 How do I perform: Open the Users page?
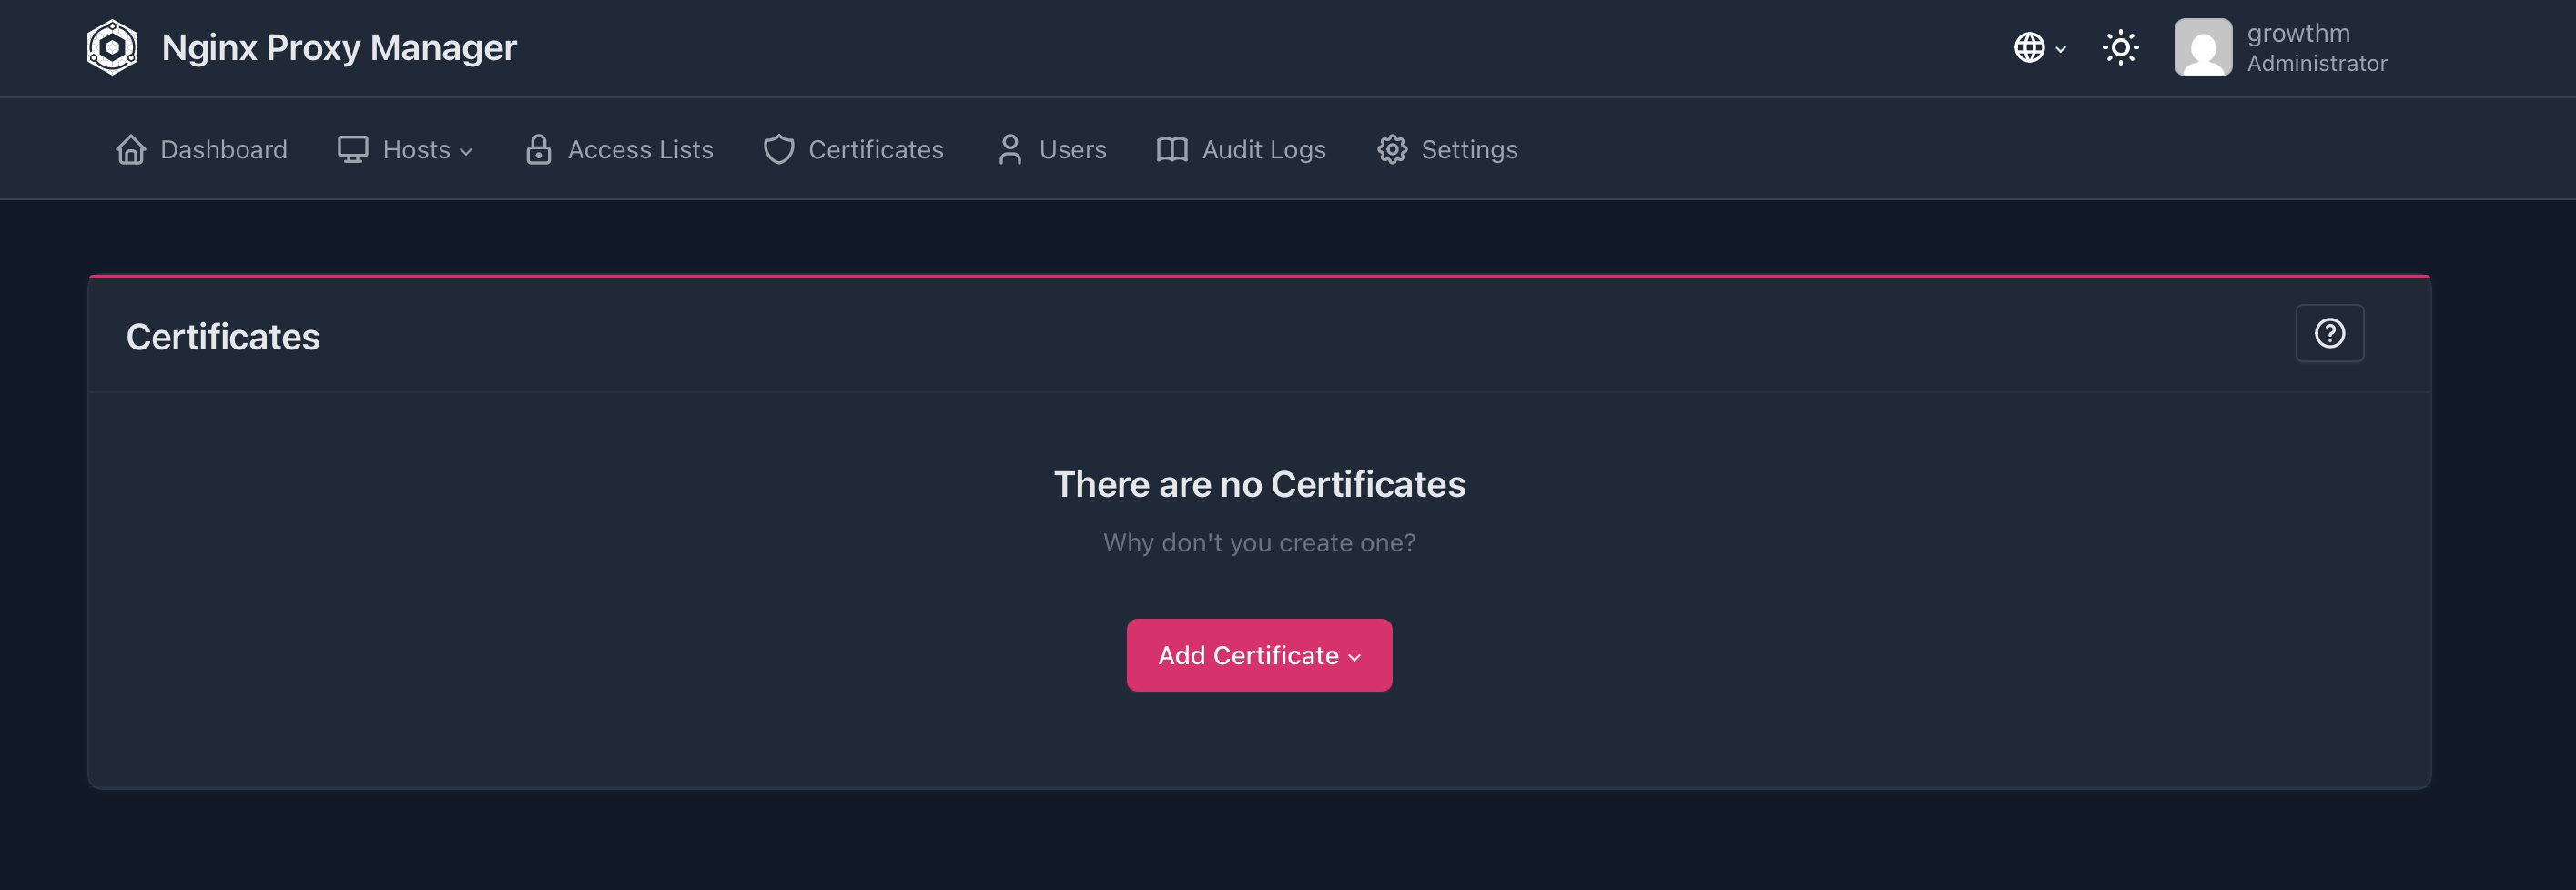1072,149
